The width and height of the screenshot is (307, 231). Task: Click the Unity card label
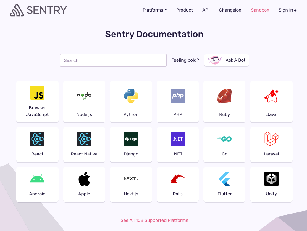(x=272, y=194)
